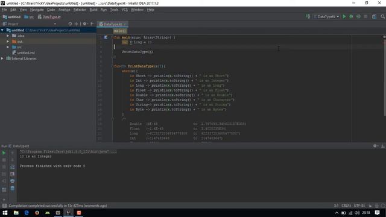Screen dimensions: 386x217
Task: Click the green Run button in main toolbar
Action: pyautogui.click(x=344, y=16)
